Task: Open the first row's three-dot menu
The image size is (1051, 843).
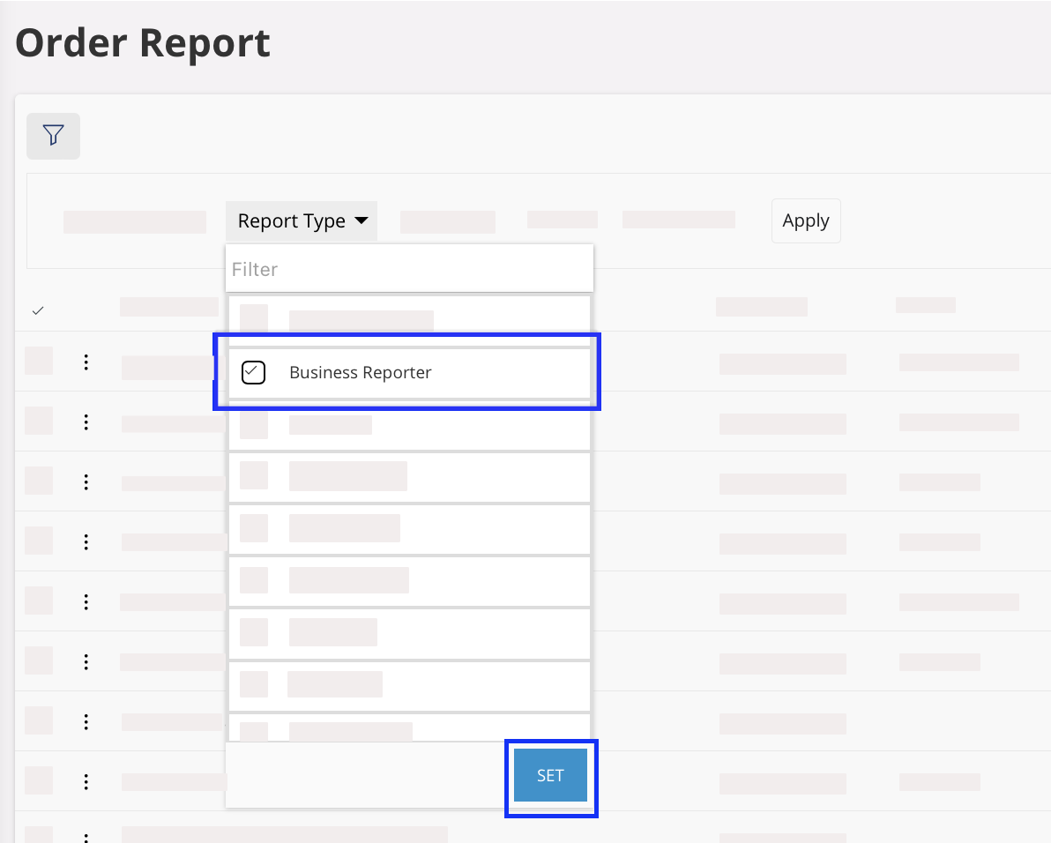Action: [x=86, y=362]
